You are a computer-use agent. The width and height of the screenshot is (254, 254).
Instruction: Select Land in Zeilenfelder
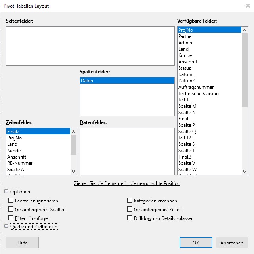(x=38, y=144)
